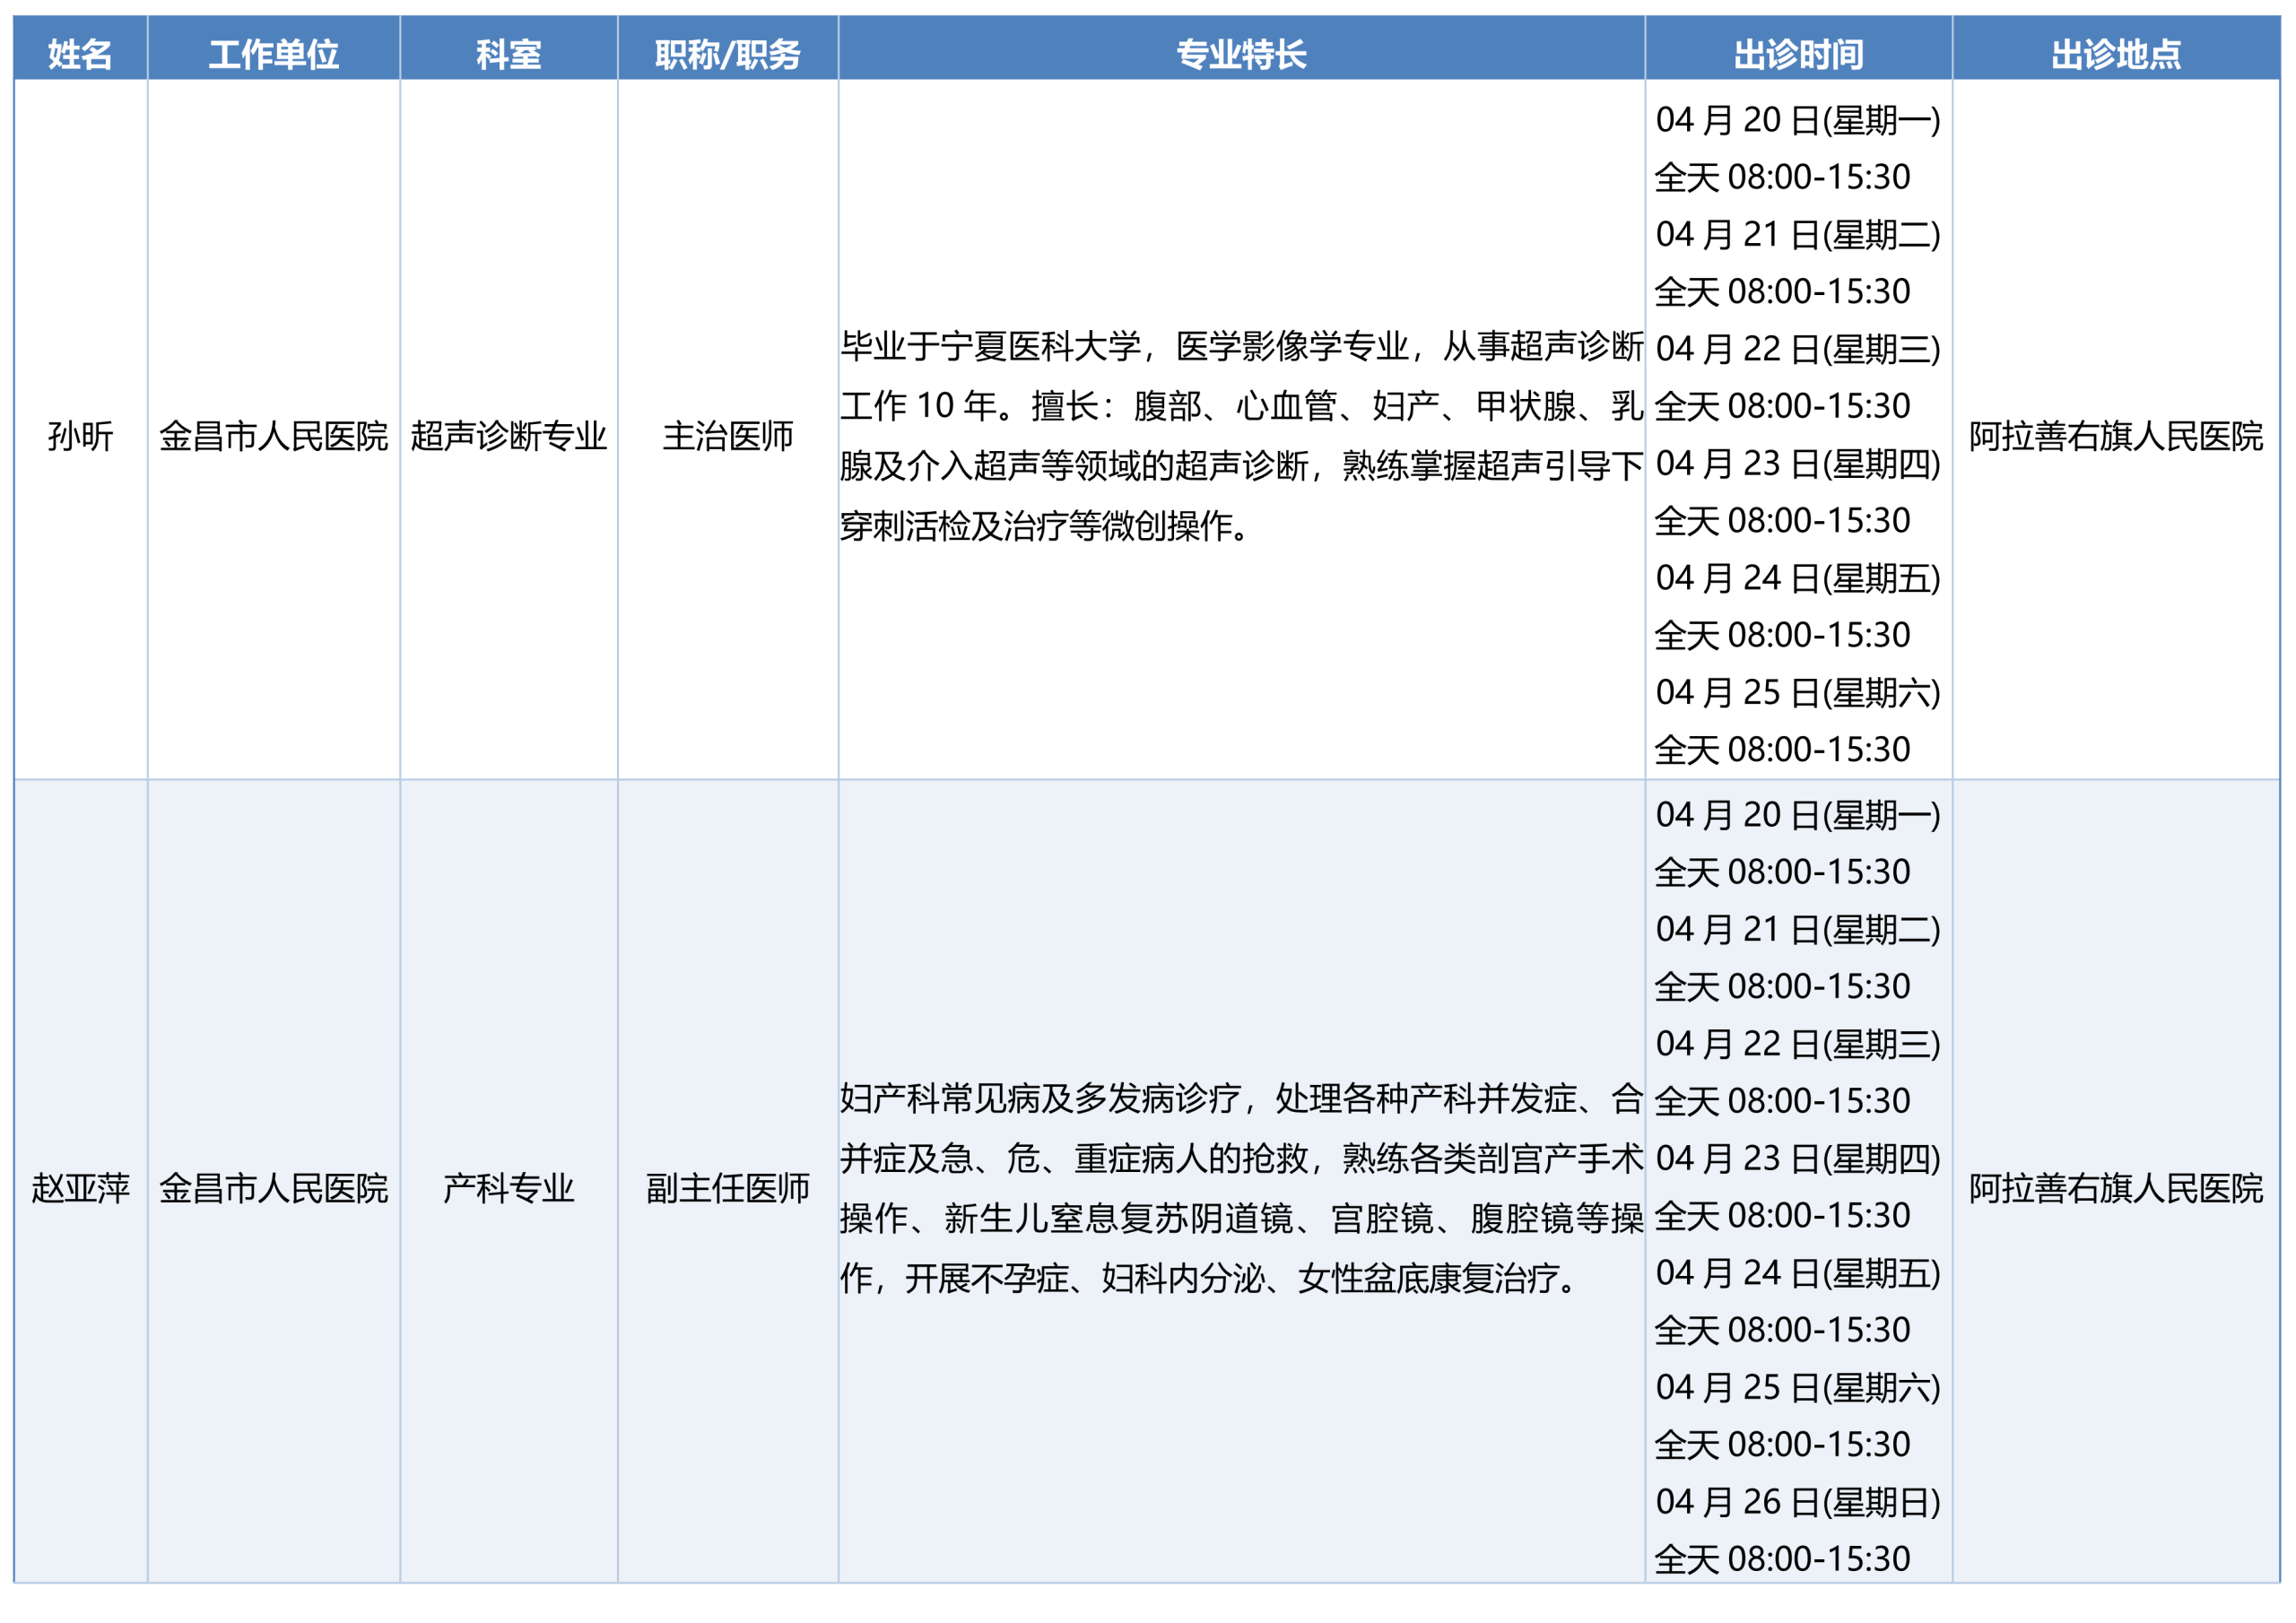The height and width of the screenshot is (1623, 2296).
Task: Click the 科室 column header
Action: point(508,53)
